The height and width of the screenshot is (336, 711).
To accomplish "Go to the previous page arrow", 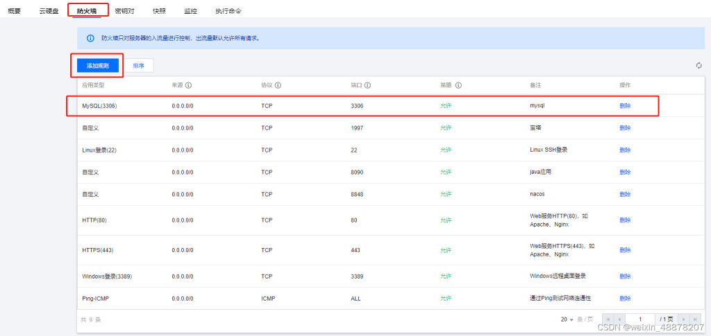I will pyautogui.click(x=619, y=319).
